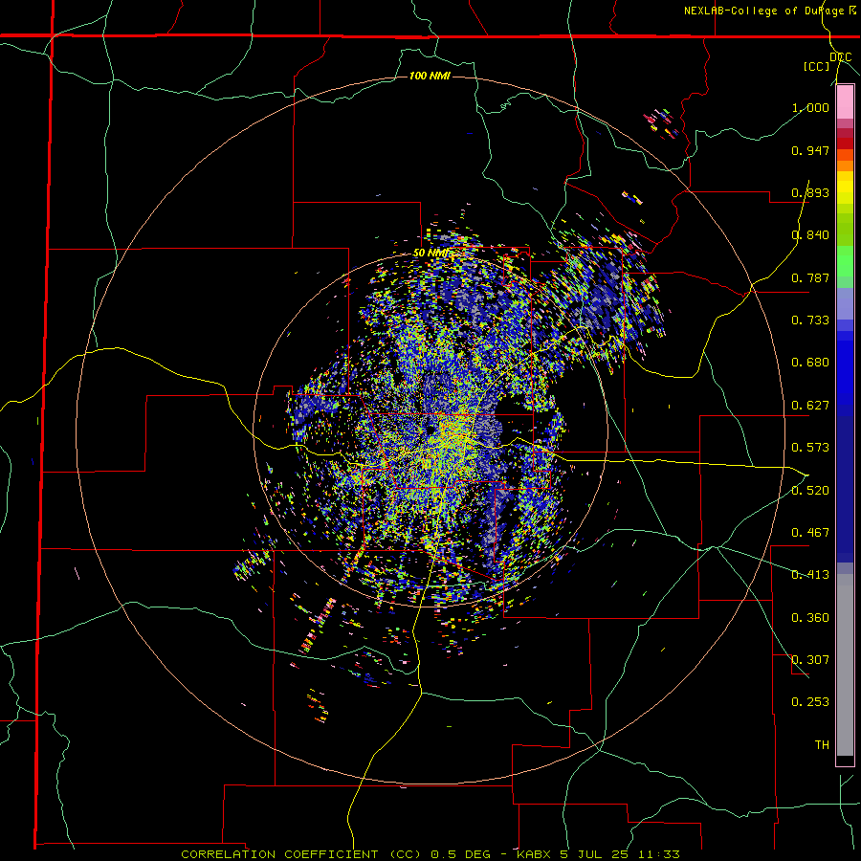Click the 0.840 scale value
The image size is (861, 861).
[810, 235]
